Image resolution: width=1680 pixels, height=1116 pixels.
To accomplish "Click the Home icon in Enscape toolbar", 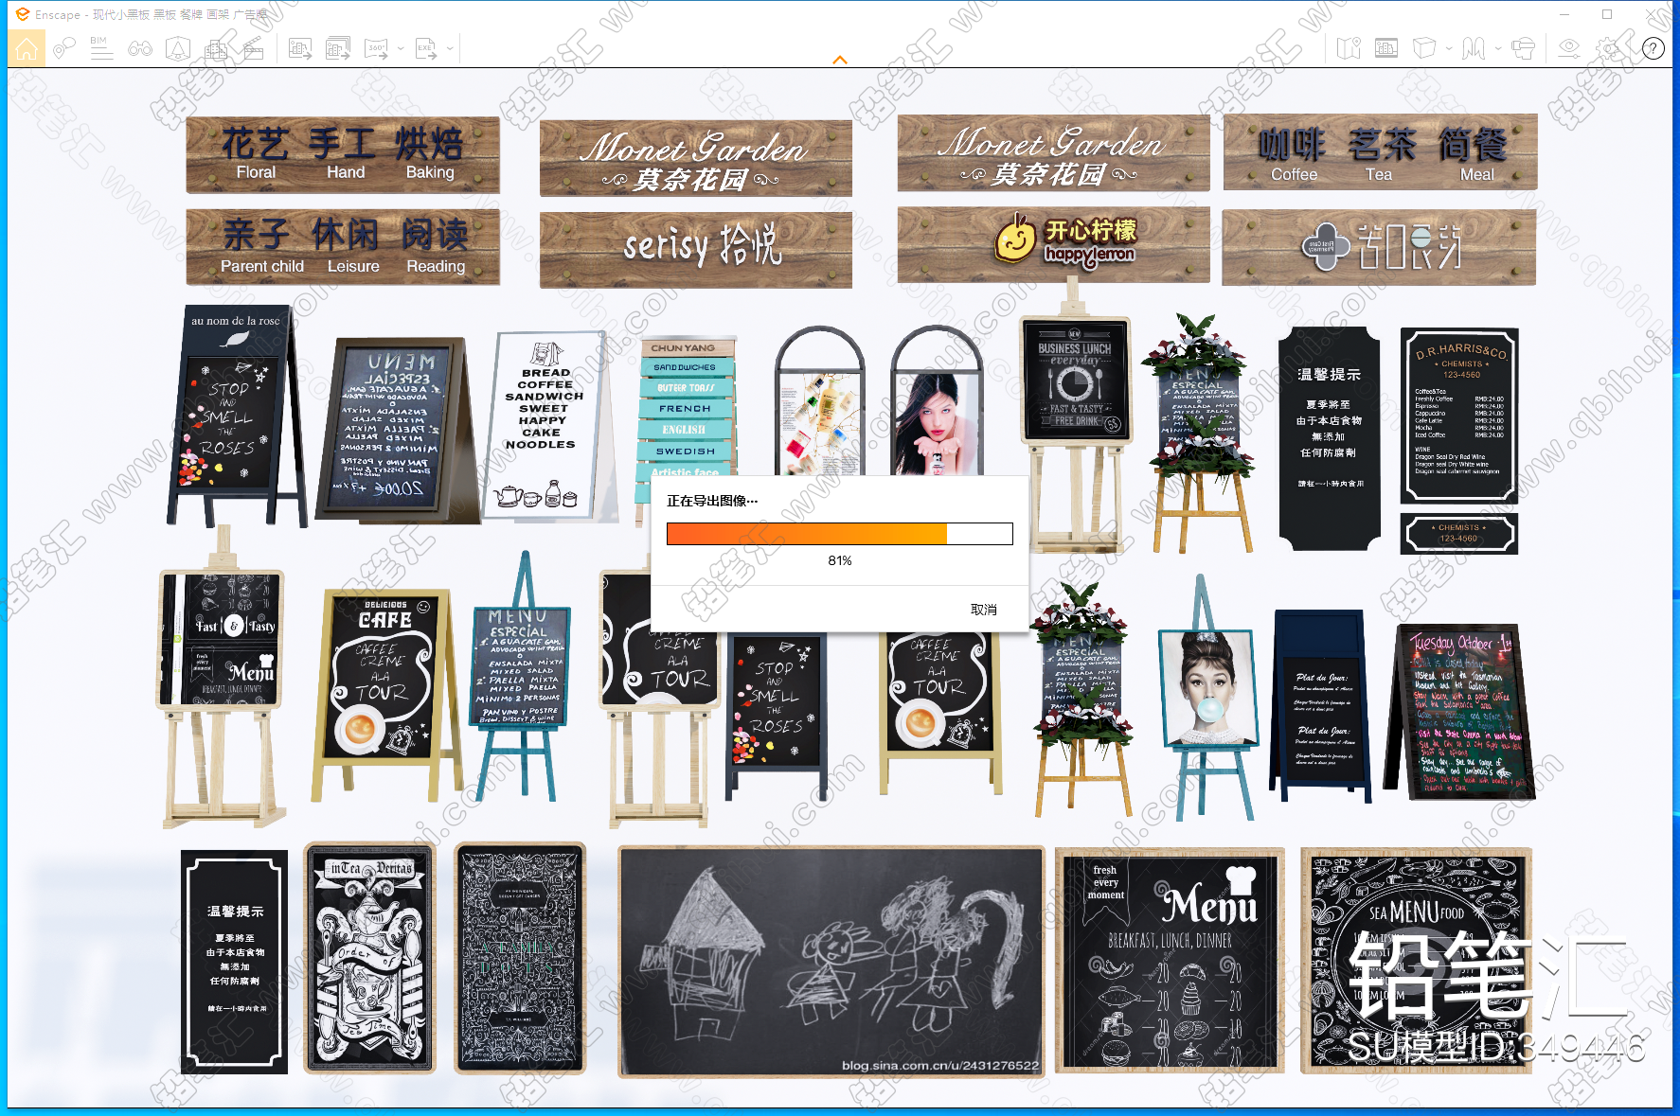I will point(27,48).
